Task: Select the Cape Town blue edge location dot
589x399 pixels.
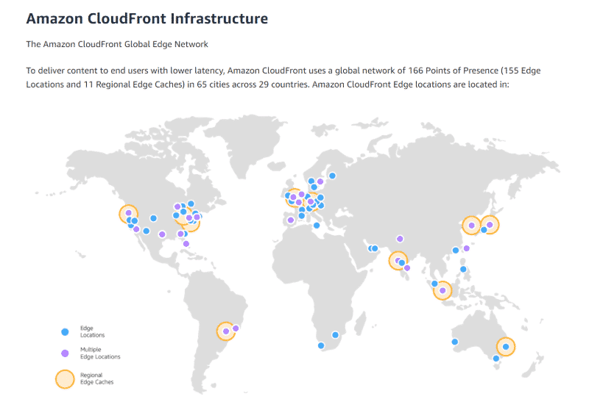Action: (x=321, y=345)
